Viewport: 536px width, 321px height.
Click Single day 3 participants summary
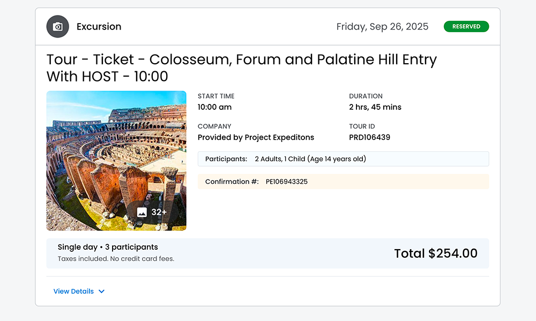pyautogui.click(x=108, y=247)
